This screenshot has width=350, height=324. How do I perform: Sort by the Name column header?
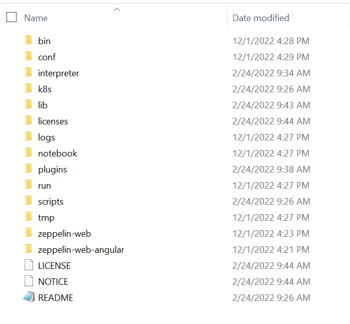[36, 18]
